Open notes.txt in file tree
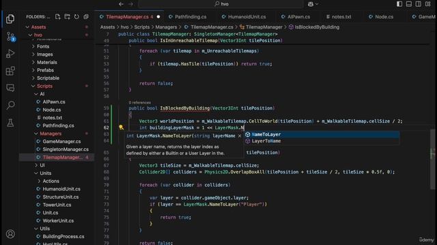Viewport: 437px width, 245px height. coord(53,118)
